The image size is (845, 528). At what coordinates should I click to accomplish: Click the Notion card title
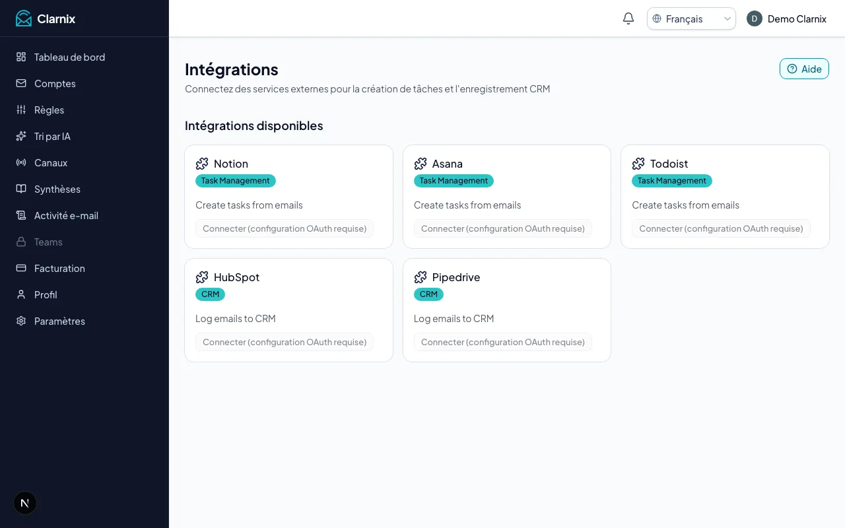231,164
